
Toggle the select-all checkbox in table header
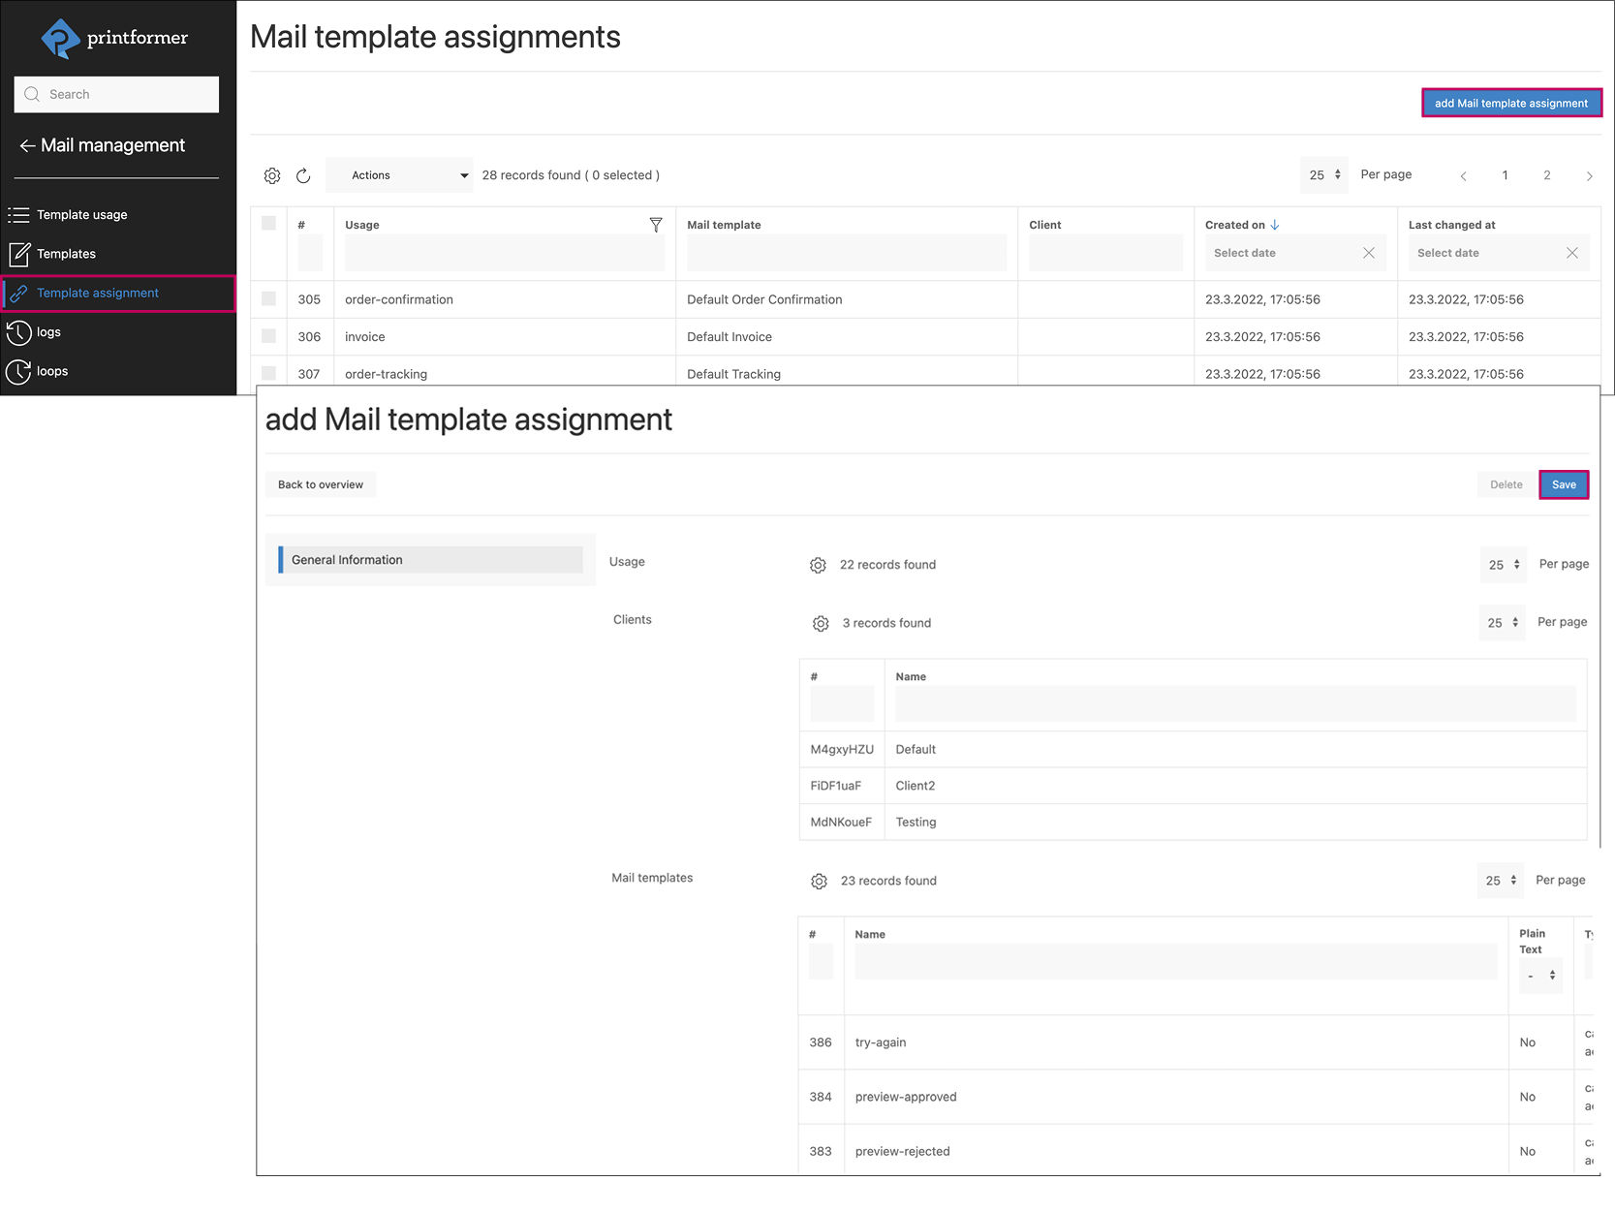click(x=269, y=224)
